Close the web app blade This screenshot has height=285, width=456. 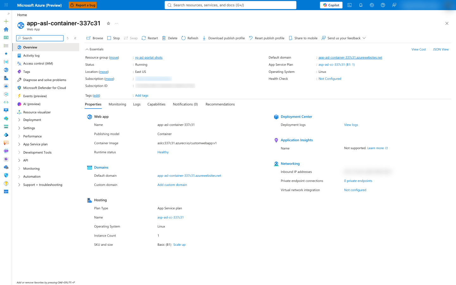click(x=447, y=23)
